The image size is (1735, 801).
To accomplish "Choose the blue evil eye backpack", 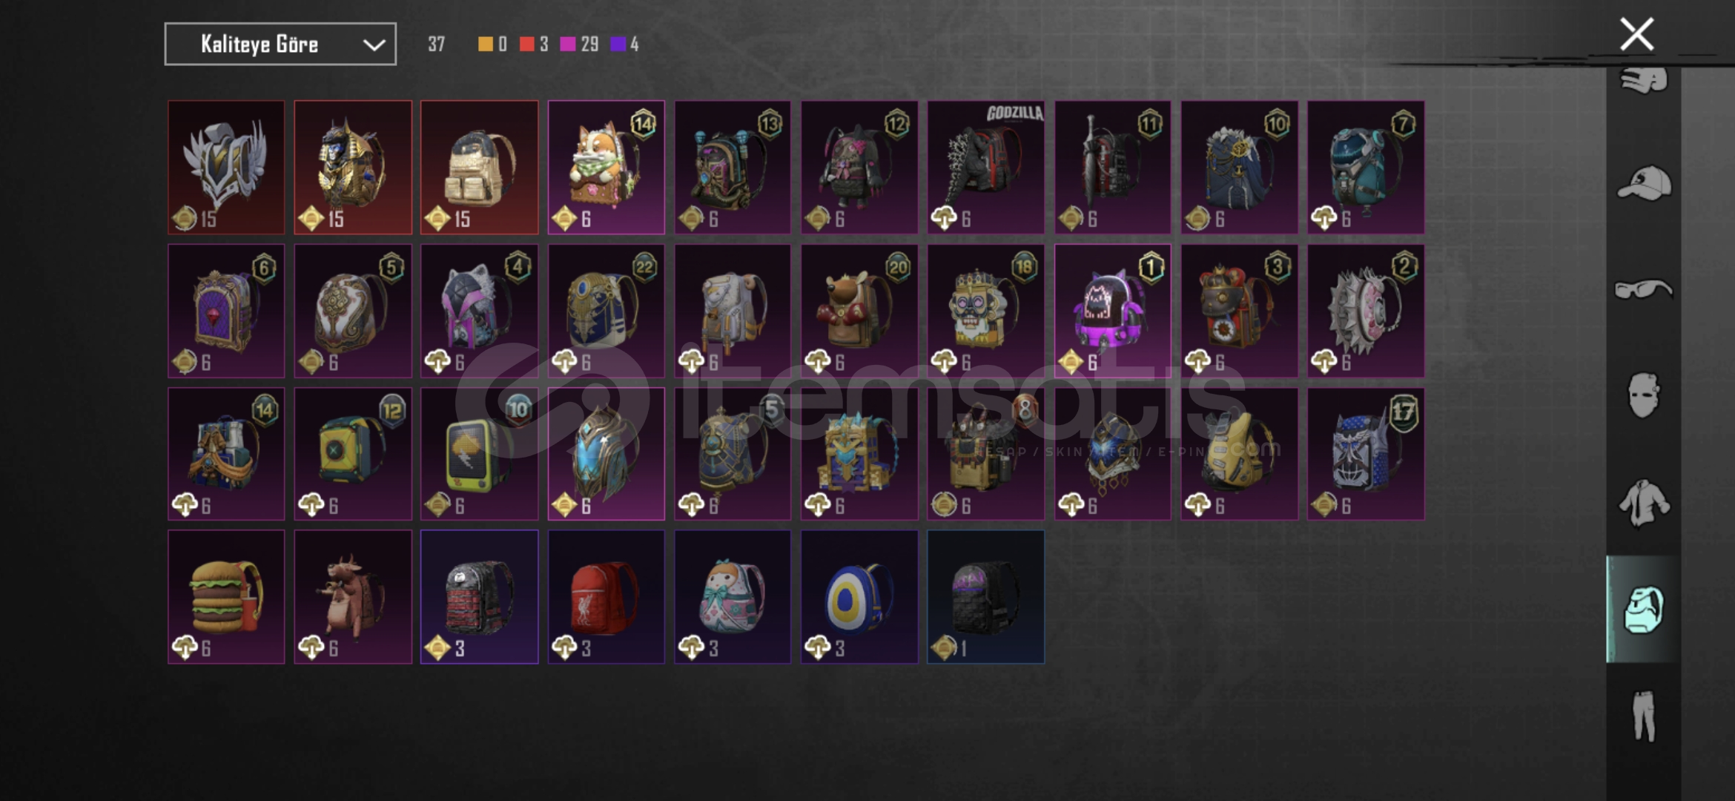I will (x=859, y=597).
